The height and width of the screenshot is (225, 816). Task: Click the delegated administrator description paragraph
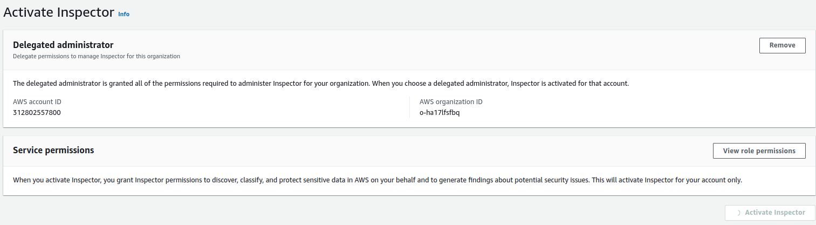(x=321, y=84)
